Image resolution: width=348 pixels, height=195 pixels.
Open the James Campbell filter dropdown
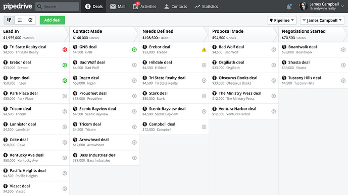[x=322, y=20]
